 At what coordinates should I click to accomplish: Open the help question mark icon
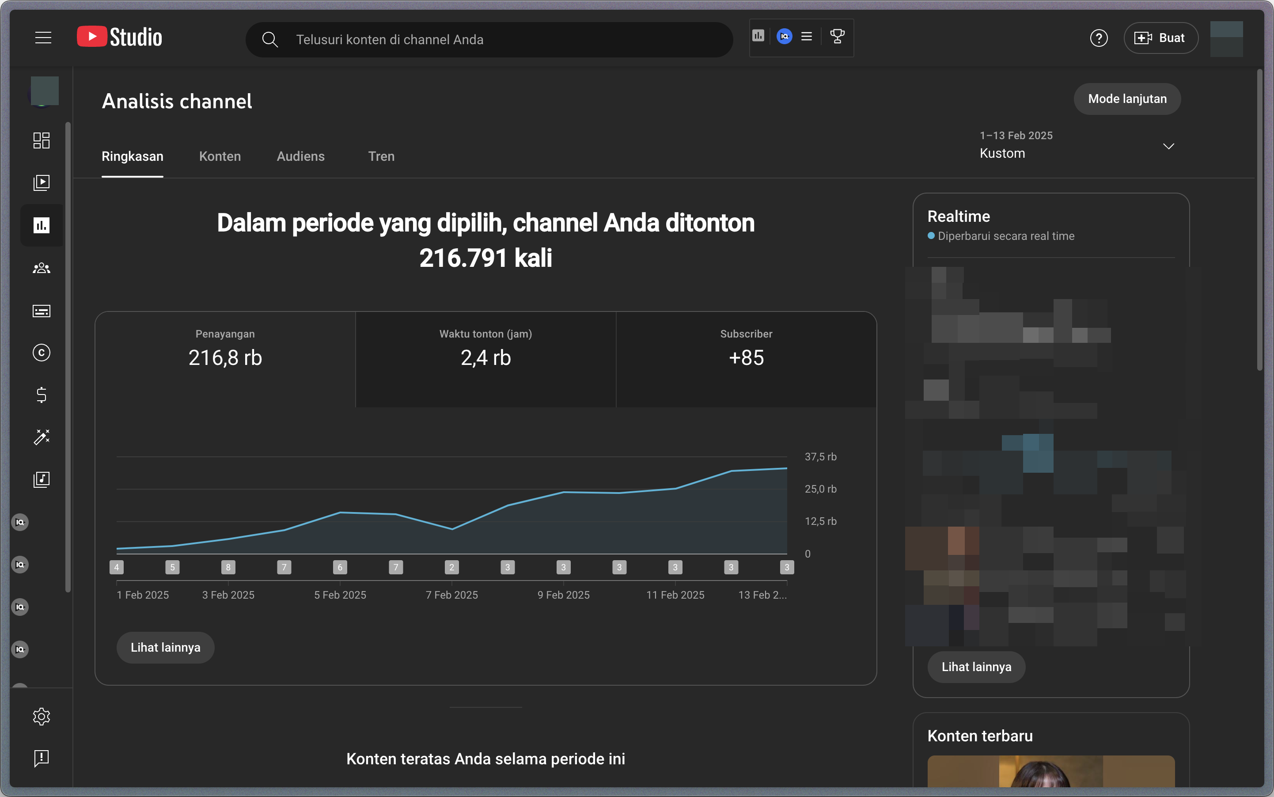pos(1099,38)
